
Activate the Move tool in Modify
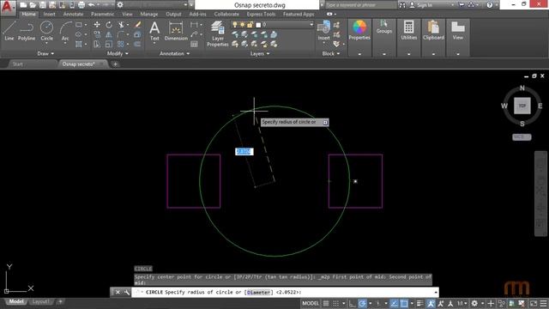(x=97, y=25)
